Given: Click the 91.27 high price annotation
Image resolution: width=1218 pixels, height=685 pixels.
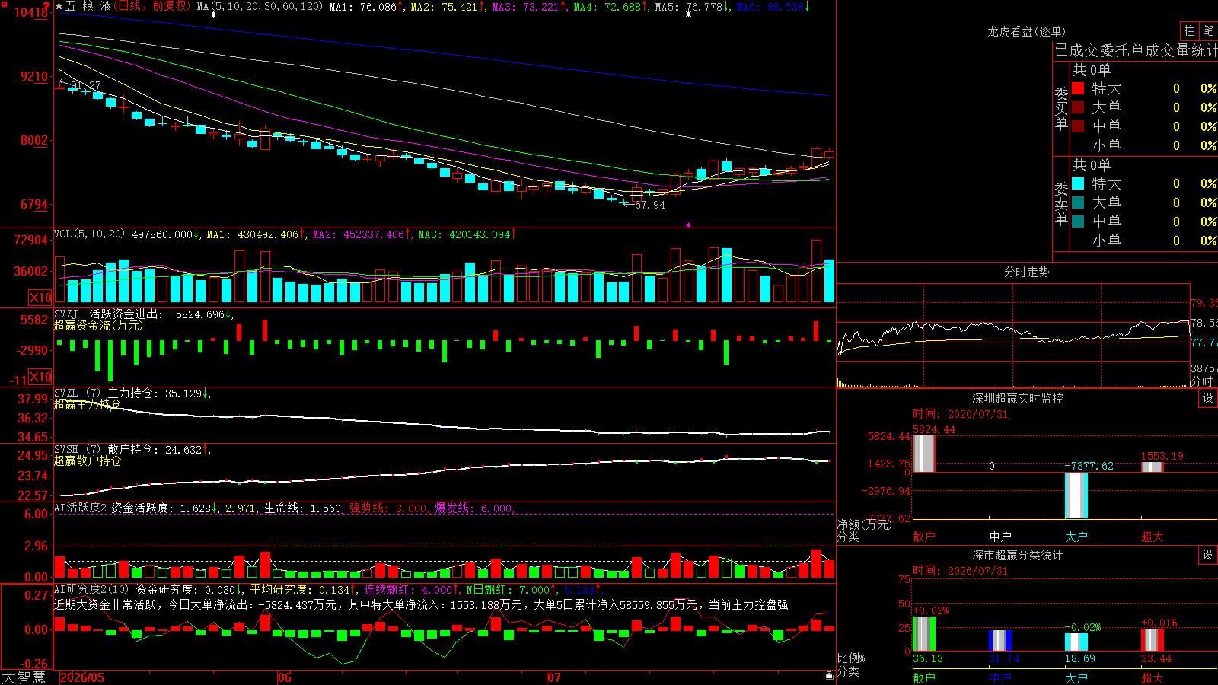Looking at the screenshot, I should (85, 85).
